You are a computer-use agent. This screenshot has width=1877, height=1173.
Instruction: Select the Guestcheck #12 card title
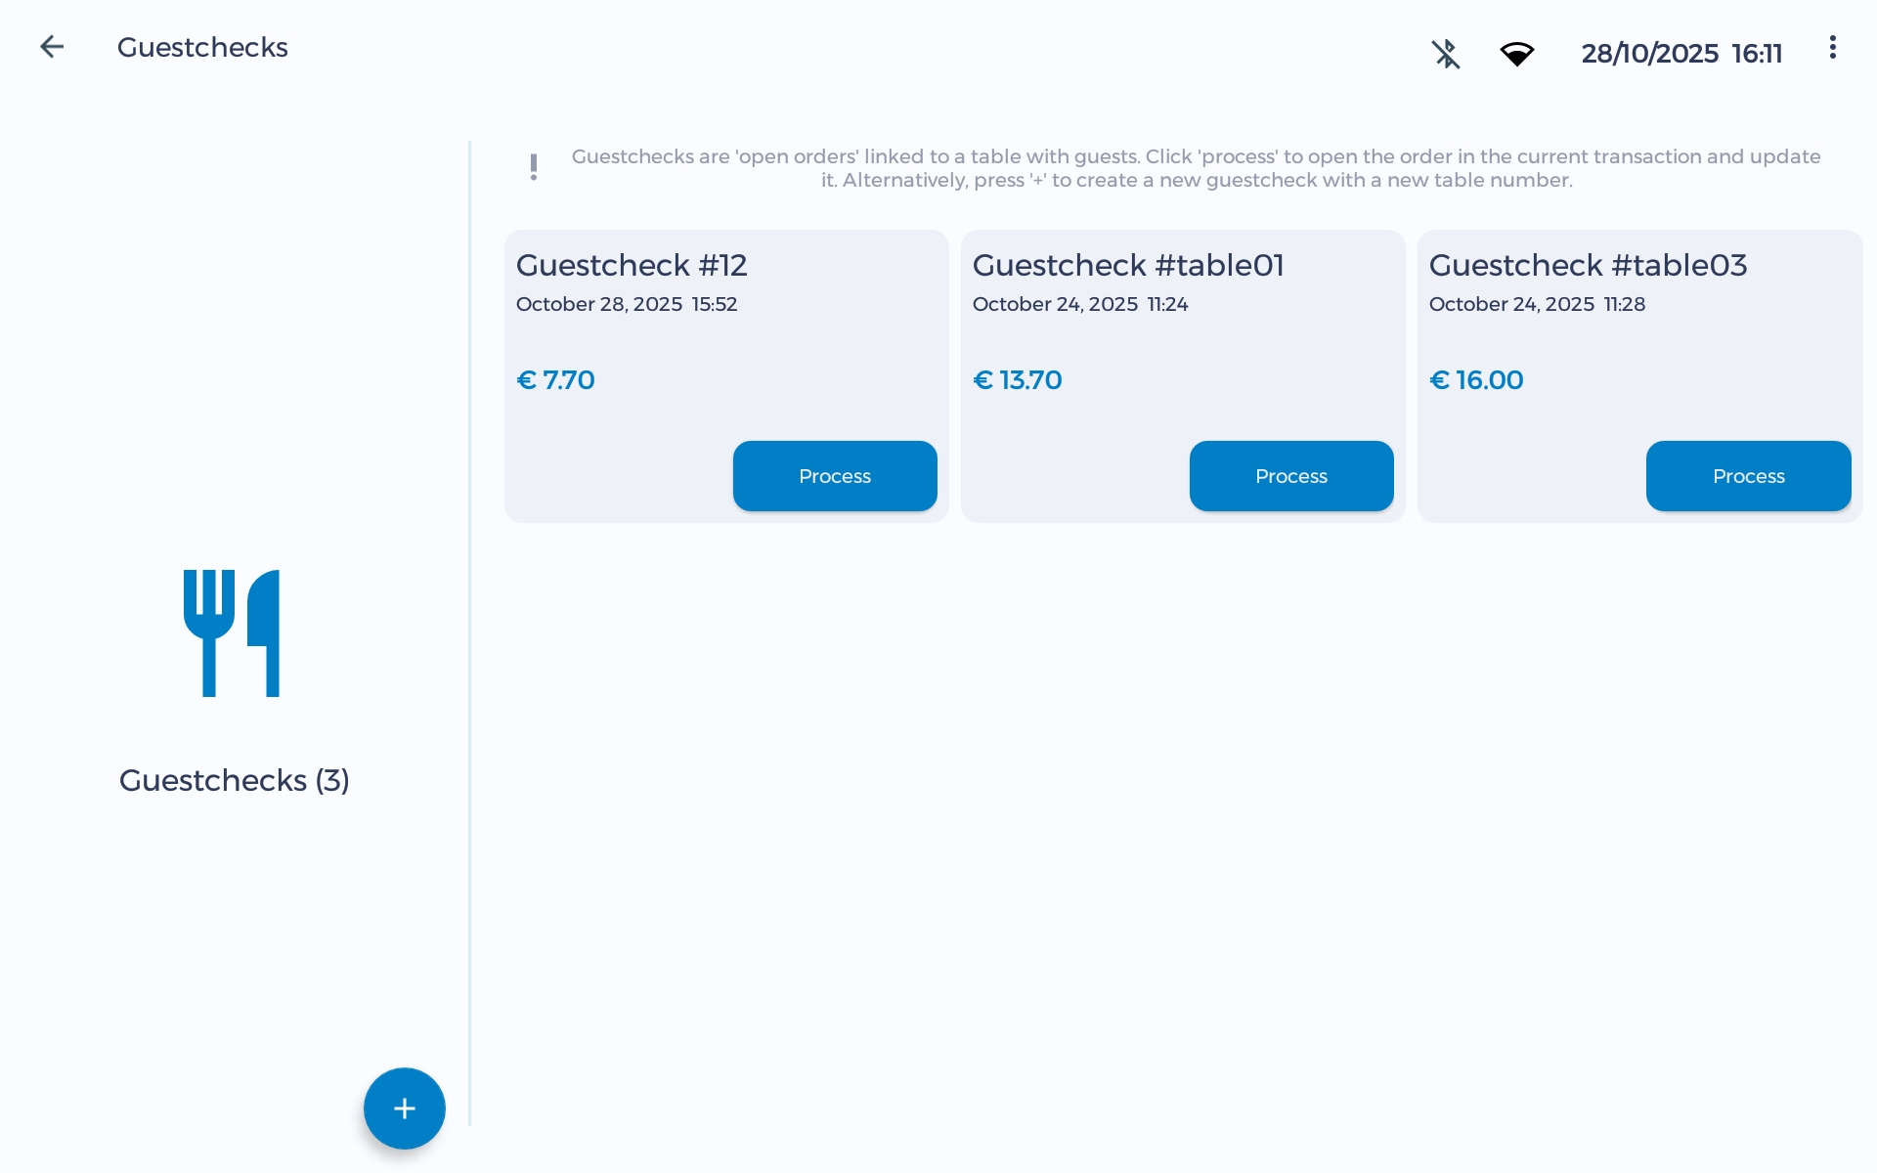click(632, 265)
